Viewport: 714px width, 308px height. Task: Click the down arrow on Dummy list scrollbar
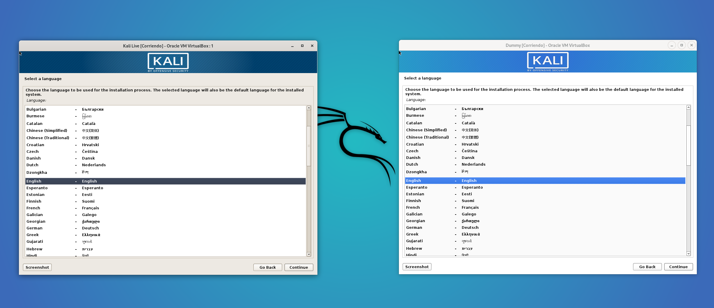(x=688, y=254)
